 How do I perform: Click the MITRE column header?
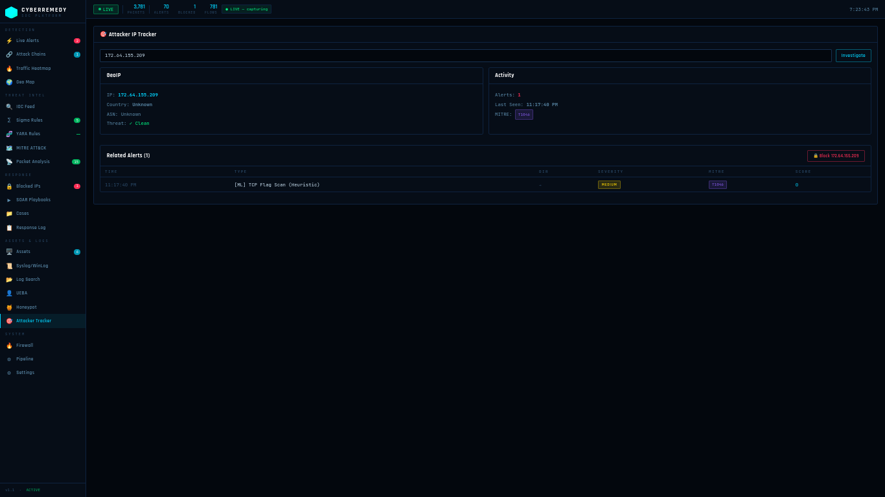(716, 171)
